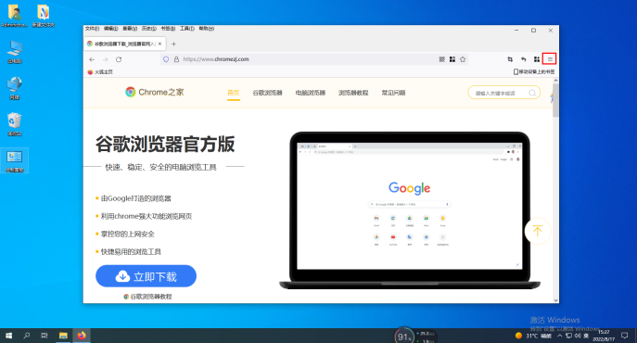Open the Firefox hamburger application menu
637x343 pixels.
549,59
